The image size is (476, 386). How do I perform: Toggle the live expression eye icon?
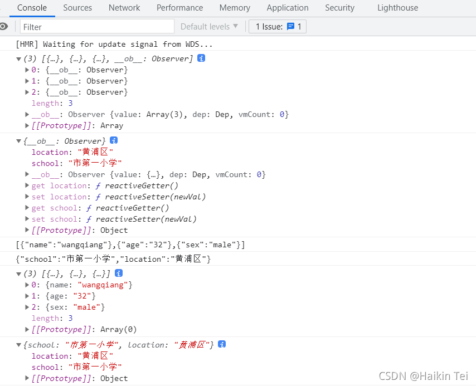click(4, 27)
